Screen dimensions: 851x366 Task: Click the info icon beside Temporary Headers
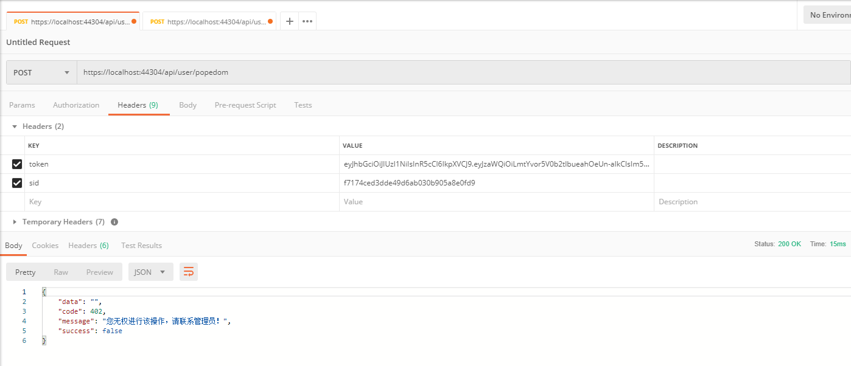tap(114, 222)
